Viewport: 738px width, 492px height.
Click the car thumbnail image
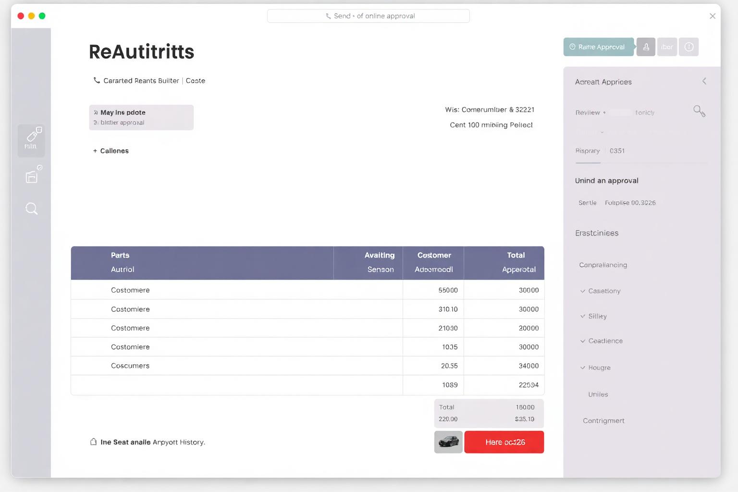pyautogui.click(x=448, y=442)
